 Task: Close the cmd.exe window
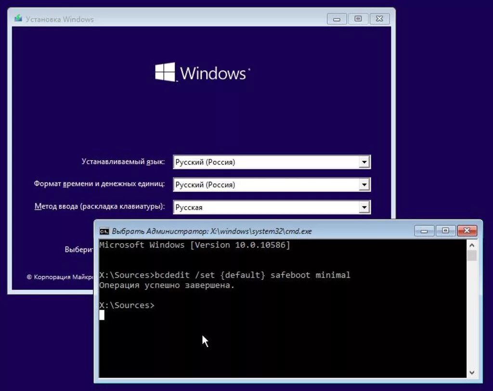coord(467,231)
